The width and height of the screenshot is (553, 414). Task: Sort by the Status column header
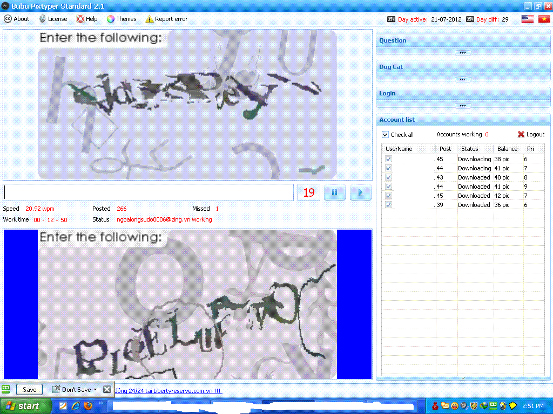tap(475, 149)
